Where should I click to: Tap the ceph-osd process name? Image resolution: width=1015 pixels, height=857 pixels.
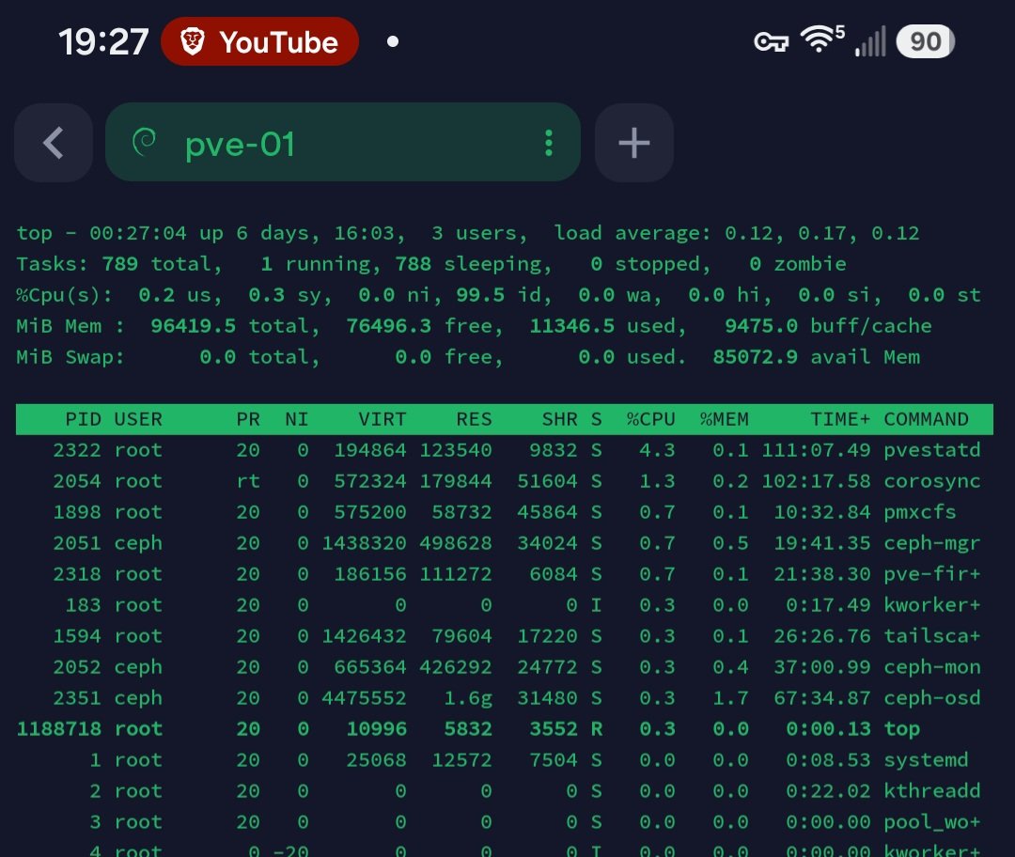click(x=932, y=698)
